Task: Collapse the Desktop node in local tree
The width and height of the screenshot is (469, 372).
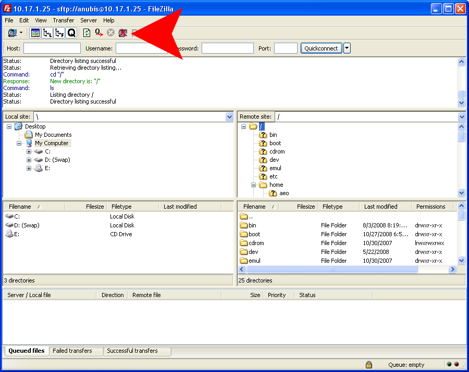Action: pyautogui.click(x=9, y=126)
